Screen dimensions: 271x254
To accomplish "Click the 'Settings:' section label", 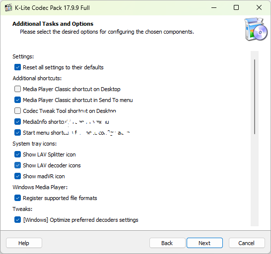I will (x=23, y=56).
